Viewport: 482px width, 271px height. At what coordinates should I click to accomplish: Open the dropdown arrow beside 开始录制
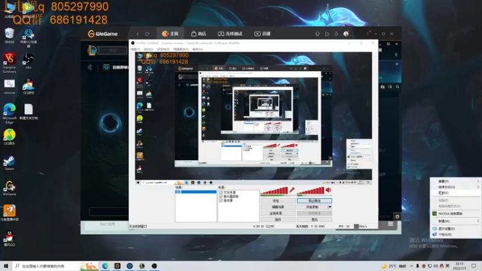330,207
